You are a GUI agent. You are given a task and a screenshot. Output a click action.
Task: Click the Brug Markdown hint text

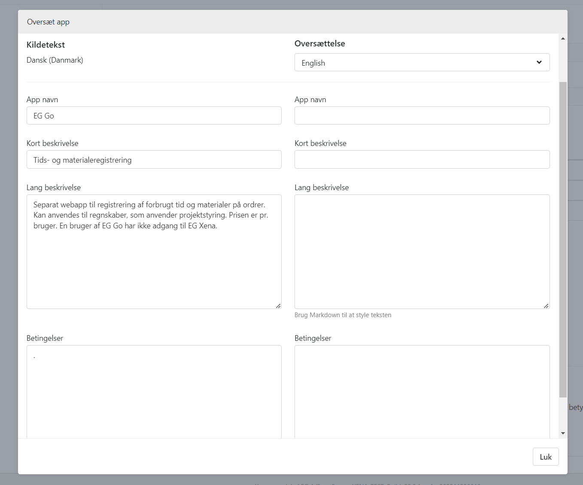[343, 315]
